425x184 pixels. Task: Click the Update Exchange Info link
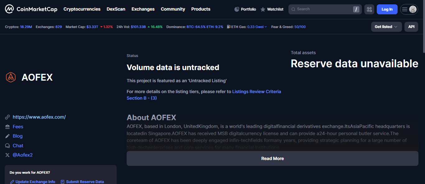click(x=35, y=182)
